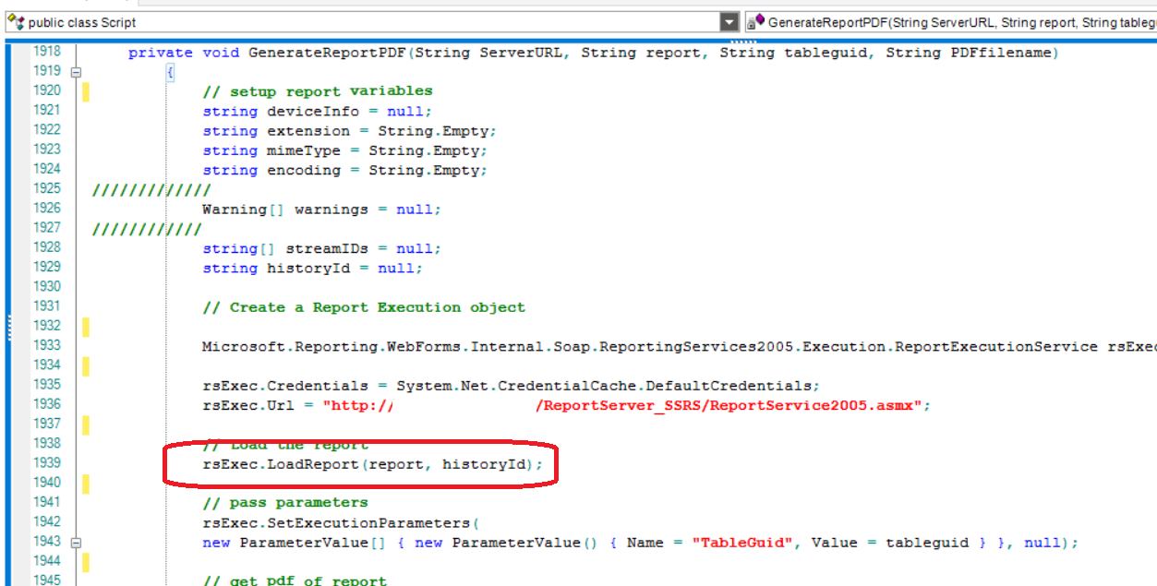Click line number 1944 in the gutter

[x=46, y=561]
